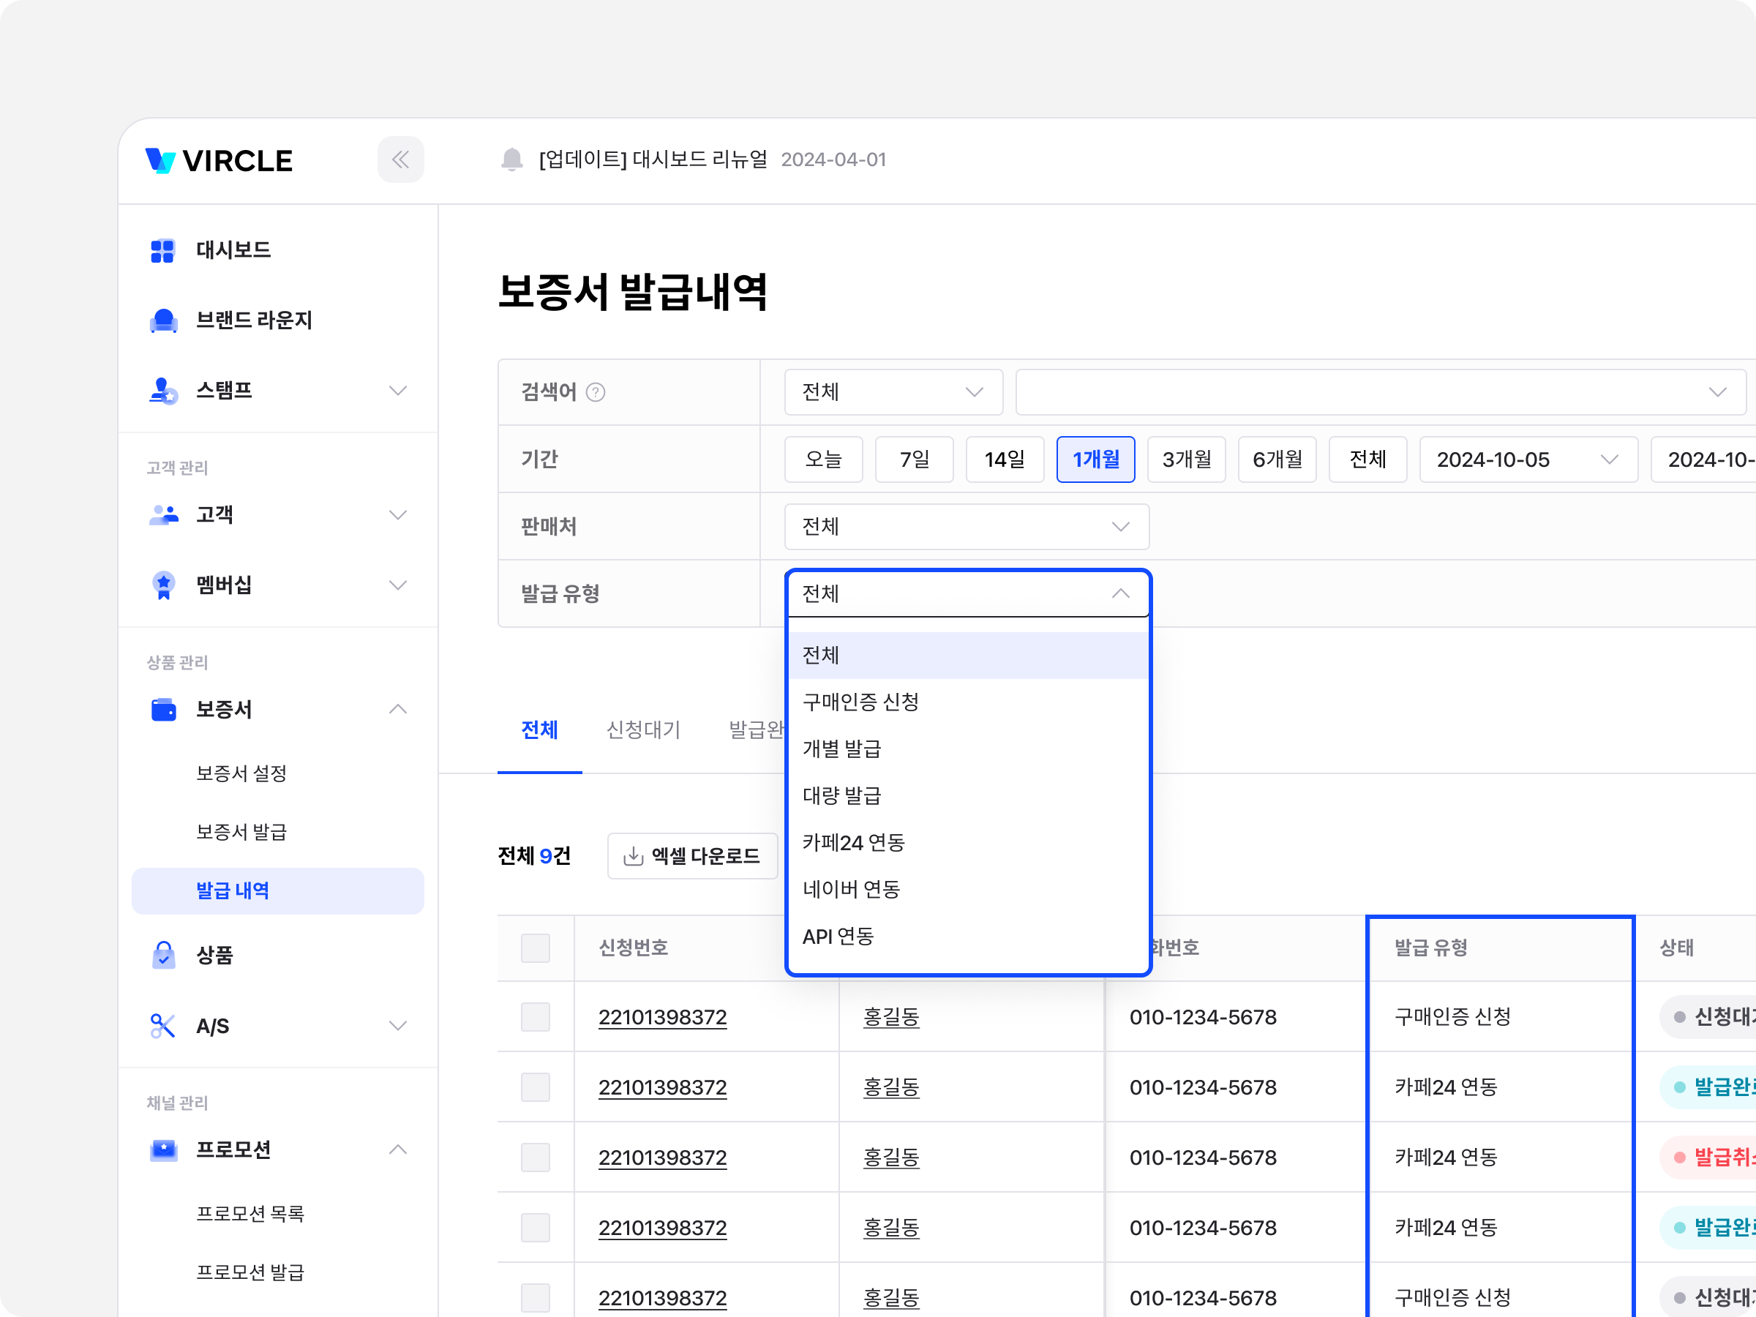
Task: Check the third table row checkbox
Action: (x=535, y=1157)
